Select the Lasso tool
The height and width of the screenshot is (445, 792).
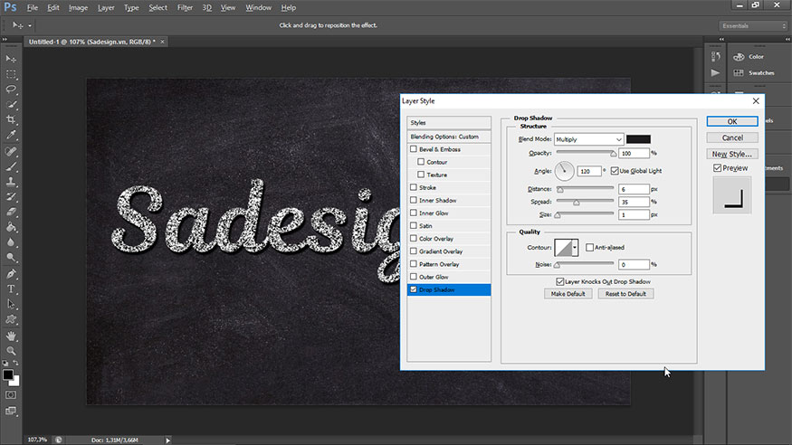11,90
